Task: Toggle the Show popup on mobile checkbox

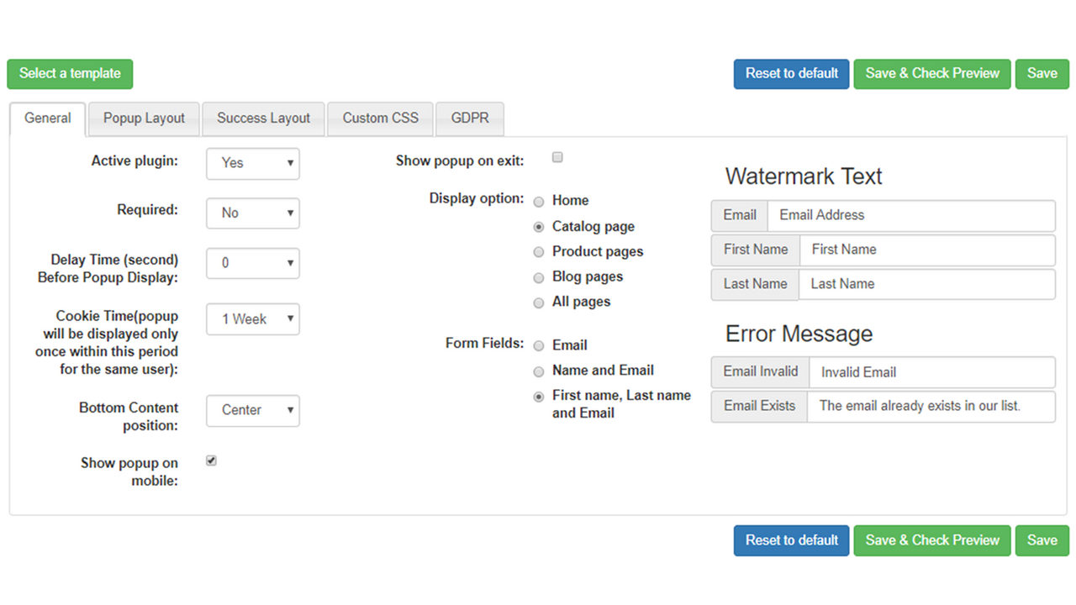Action: tap(211, 460)
